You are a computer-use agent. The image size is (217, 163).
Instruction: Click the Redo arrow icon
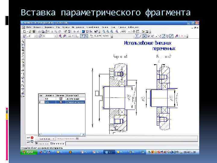tap(78, 31)
